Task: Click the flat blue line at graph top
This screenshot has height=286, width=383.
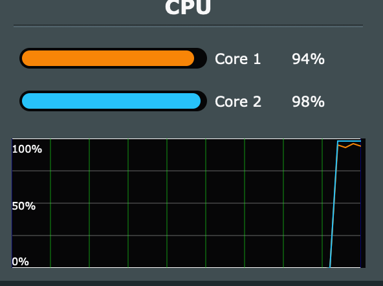Action: [x=349, y=141]
